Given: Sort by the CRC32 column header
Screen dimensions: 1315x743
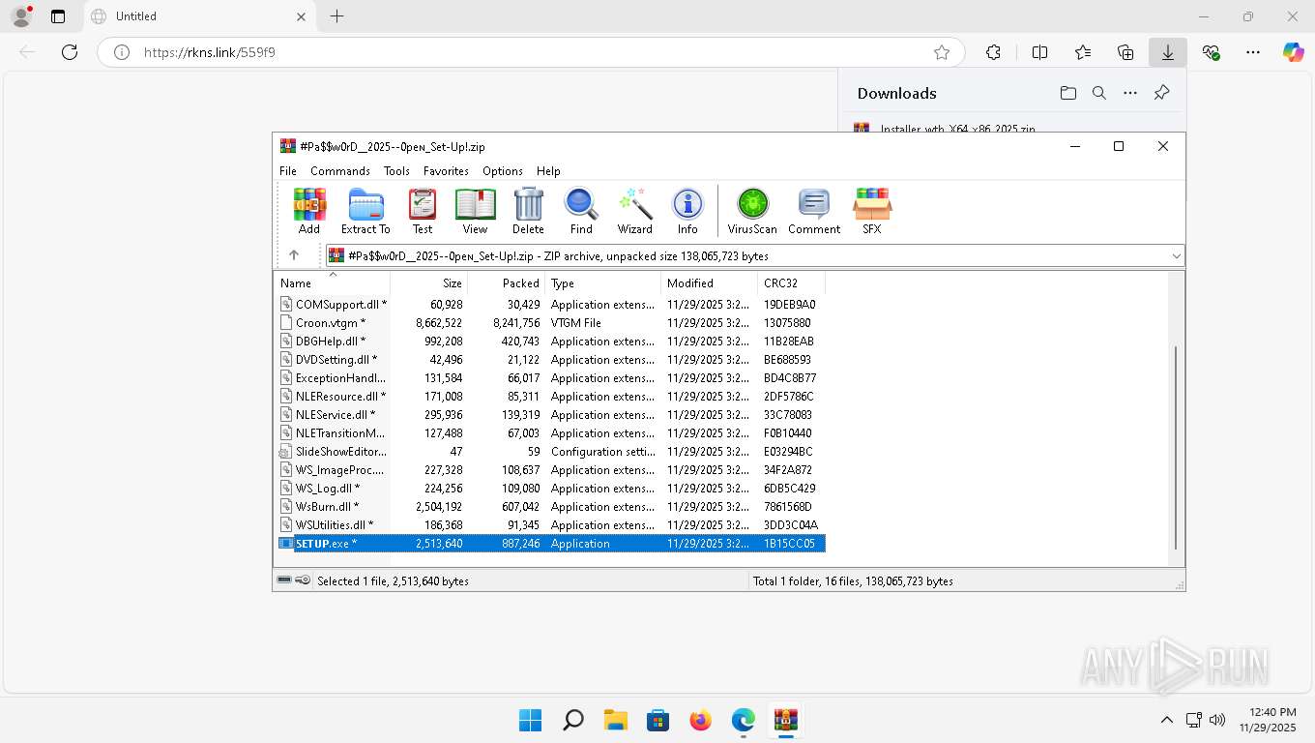Looking at the screenshot, I should coord(792,283).
